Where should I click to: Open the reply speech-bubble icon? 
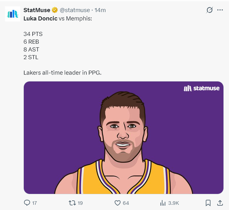(27, 203)
